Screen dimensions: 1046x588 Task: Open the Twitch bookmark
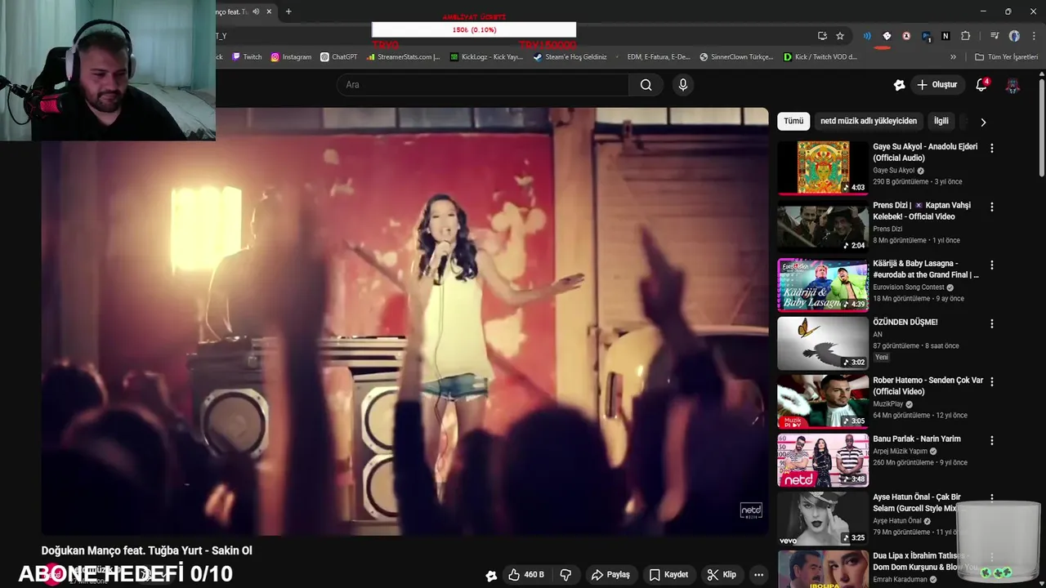point(247,57)
